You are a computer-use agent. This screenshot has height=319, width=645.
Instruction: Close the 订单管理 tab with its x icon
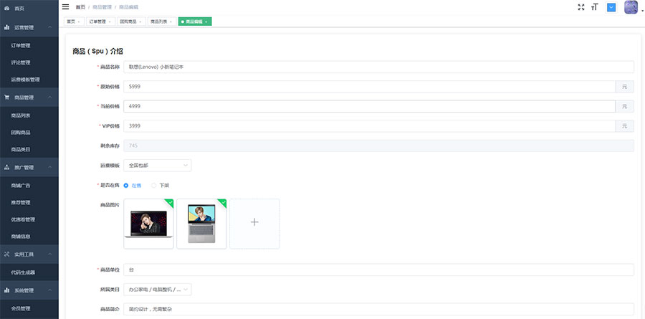point(110,22)
